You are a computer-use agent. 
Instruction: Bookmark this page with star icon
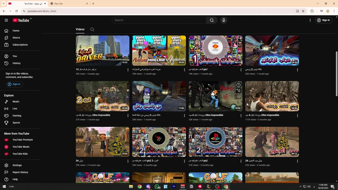pos(303,11)
